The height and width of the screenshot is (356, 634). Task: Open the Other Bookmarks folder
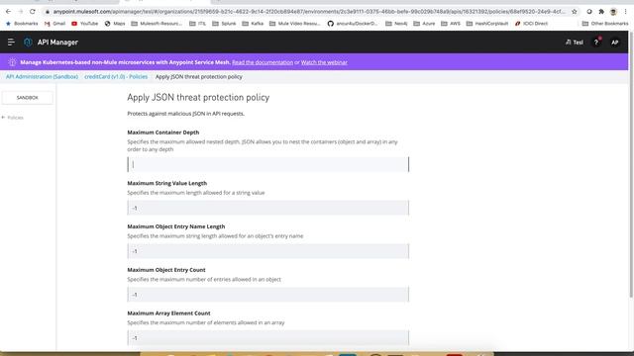click(x=605, y=24)
